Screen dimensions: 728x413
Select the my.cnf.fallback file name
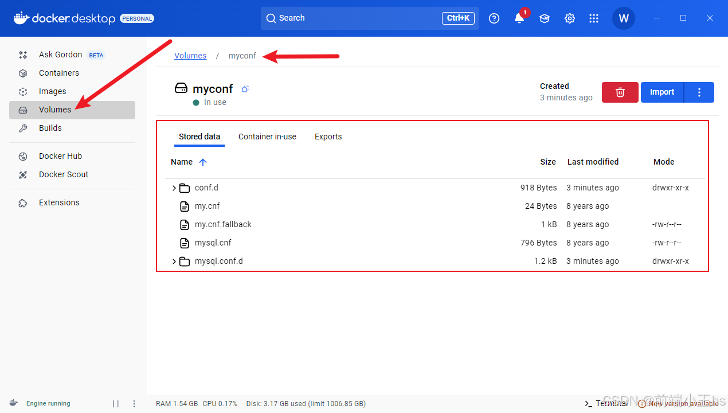point(223,225)
